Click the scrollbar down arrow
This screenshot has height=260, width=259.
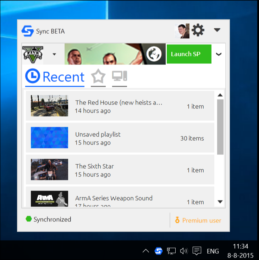click(x=220, y=202)
